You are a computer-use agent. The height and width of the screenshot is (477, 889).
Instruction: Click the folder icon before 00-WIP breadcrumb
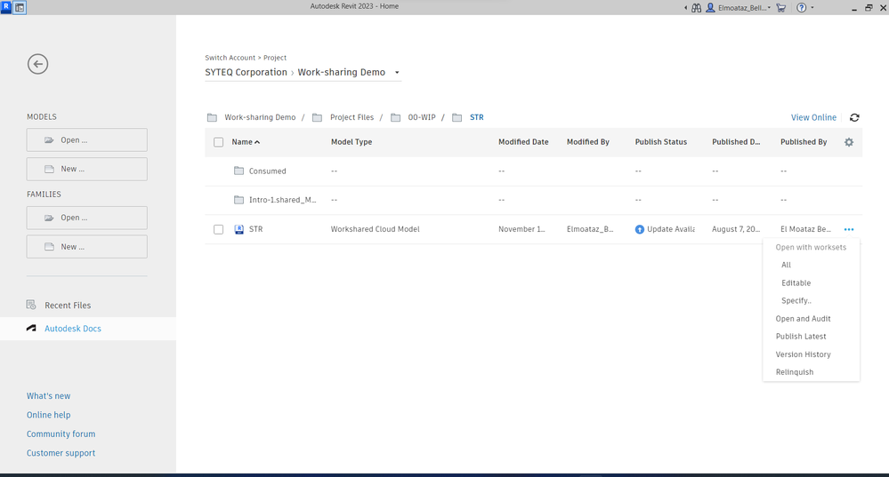click(396, 117)
